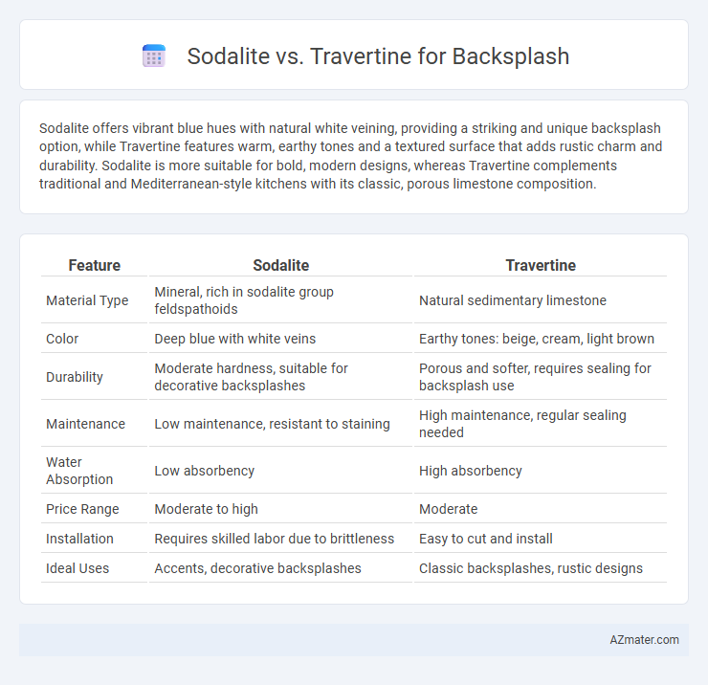This screenshot has height=685, width=708.
Task: Click the intro paragraph about Sodalite hues
Action: tap(350, 156)
